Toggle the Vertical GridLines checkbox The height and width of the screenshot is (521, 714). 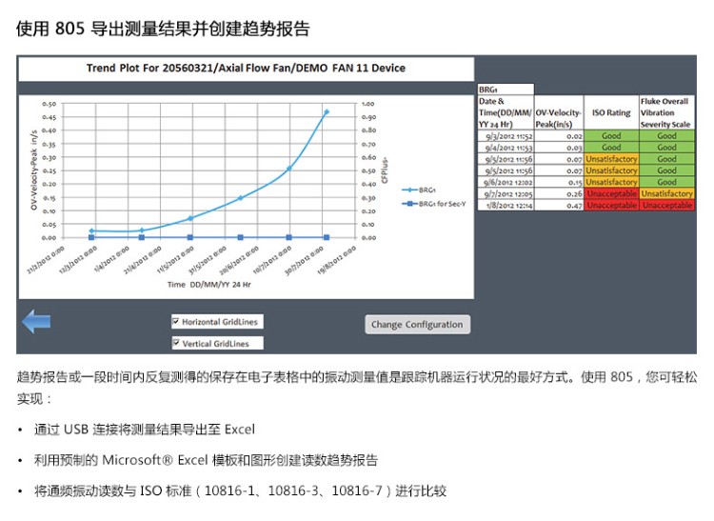(x=176, y=343)
